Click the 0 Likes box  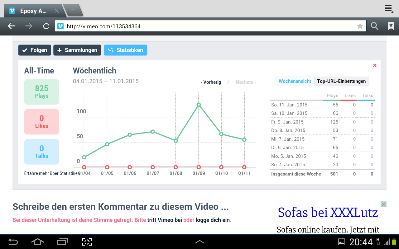click(x=42, y=122)
